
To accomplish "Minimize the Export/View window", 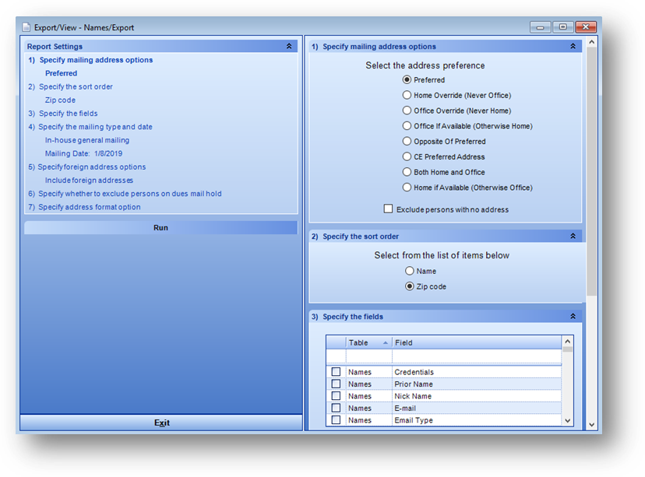I will click(x=540, y=27).
